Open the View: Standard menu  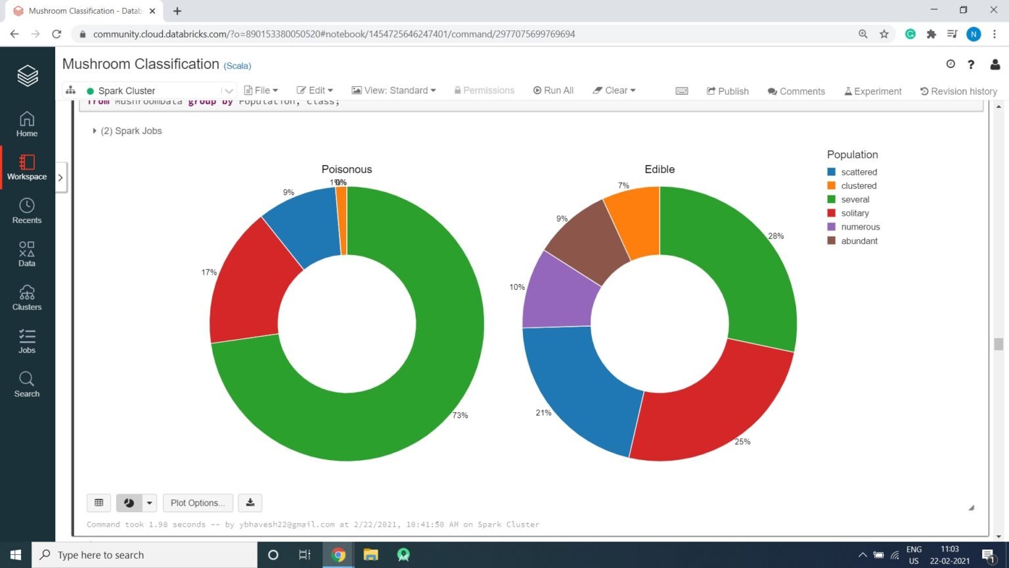393,91
